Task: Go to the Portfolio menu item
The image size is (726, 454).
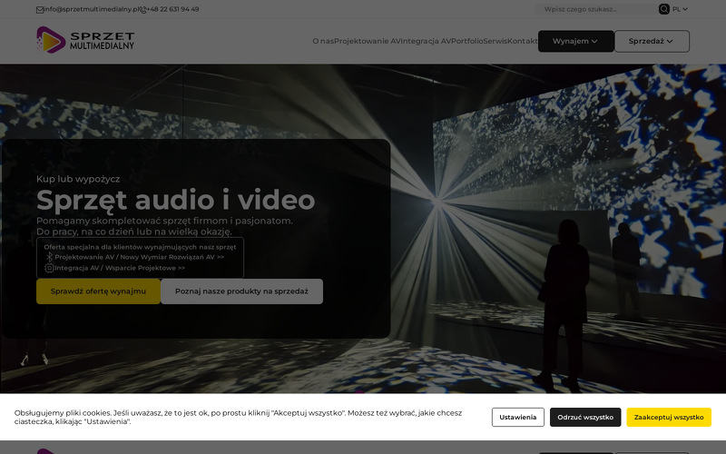Action: [466, 41]
